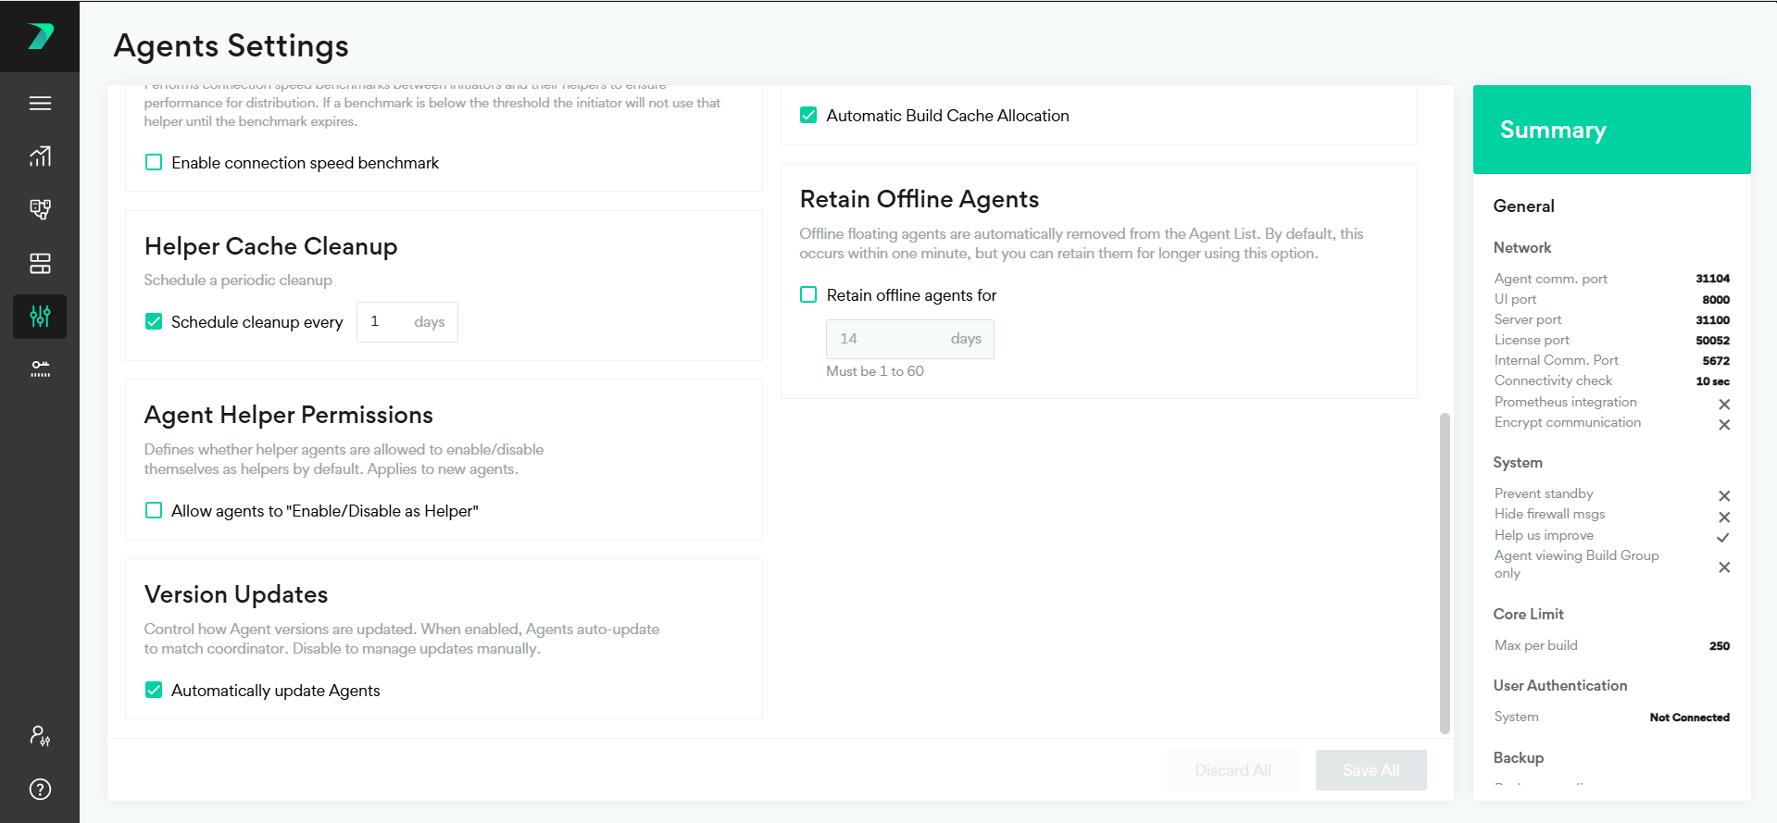1777x823 pixels.
Task: Open the builds monitor sidebar icon
Action: (x=40, y=209)
